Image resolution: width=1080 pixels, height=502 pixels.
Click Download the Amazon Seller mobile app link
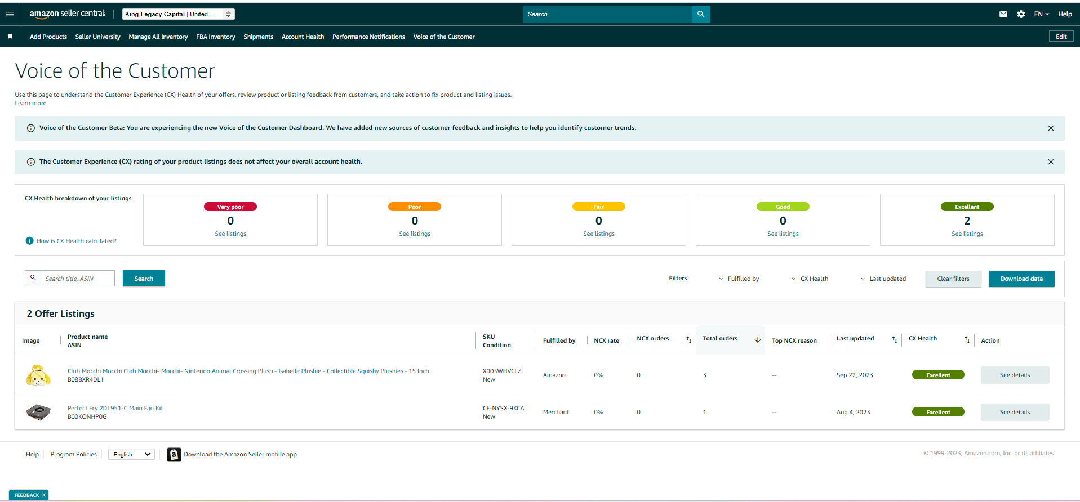(240, 455)
